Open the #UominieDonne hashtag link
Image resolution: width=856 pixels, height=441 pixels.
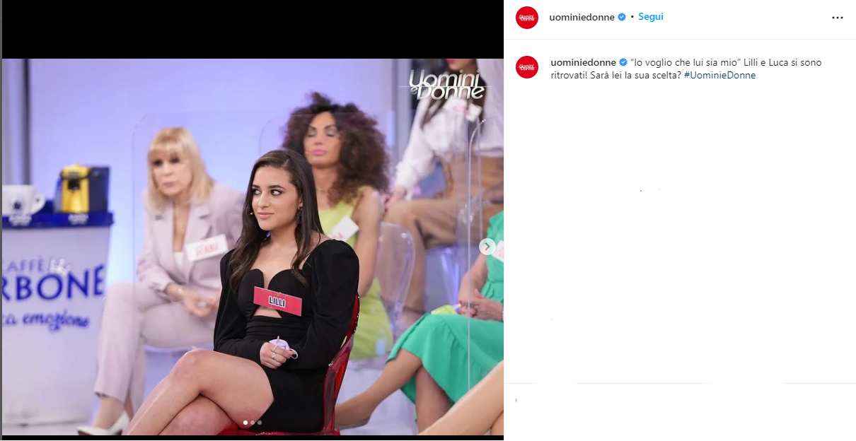point(720,75)
